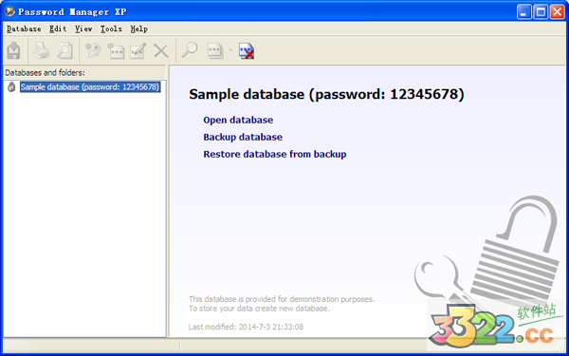
Task: Open the Database menu
Action: pyautogui.click(x=24, y=28)
